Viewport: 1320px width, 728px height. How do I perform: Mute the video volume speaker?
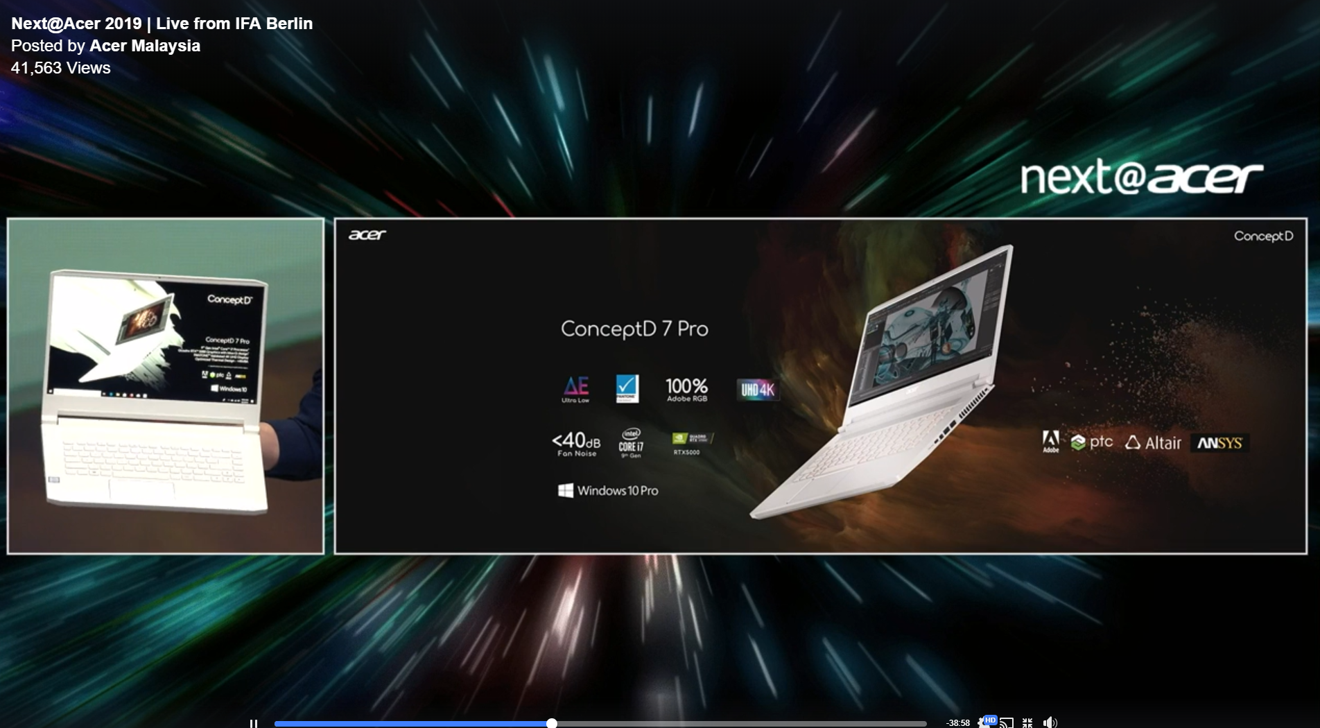1050,723
